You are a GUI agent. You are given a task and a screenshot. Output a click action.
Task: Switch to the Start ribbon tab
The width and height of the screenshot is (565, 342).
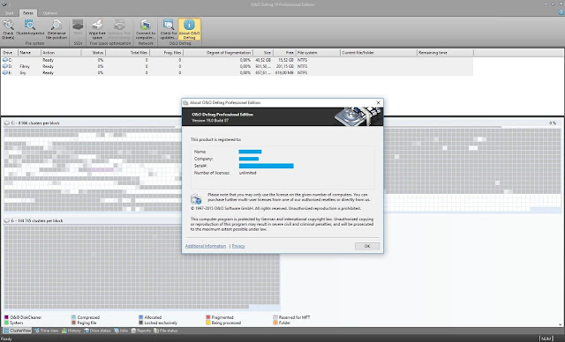tap(10, 13)
